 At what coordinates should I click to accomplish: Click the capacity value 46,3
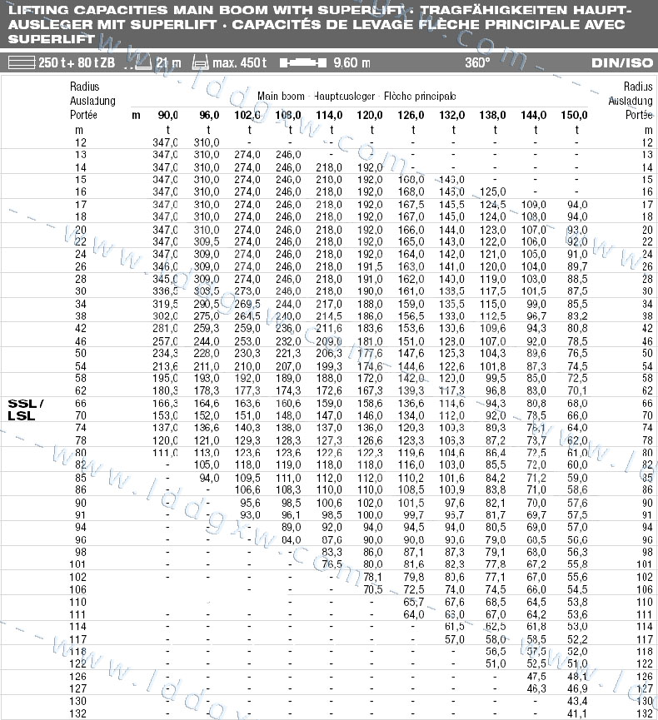click(x=536, y=688)
